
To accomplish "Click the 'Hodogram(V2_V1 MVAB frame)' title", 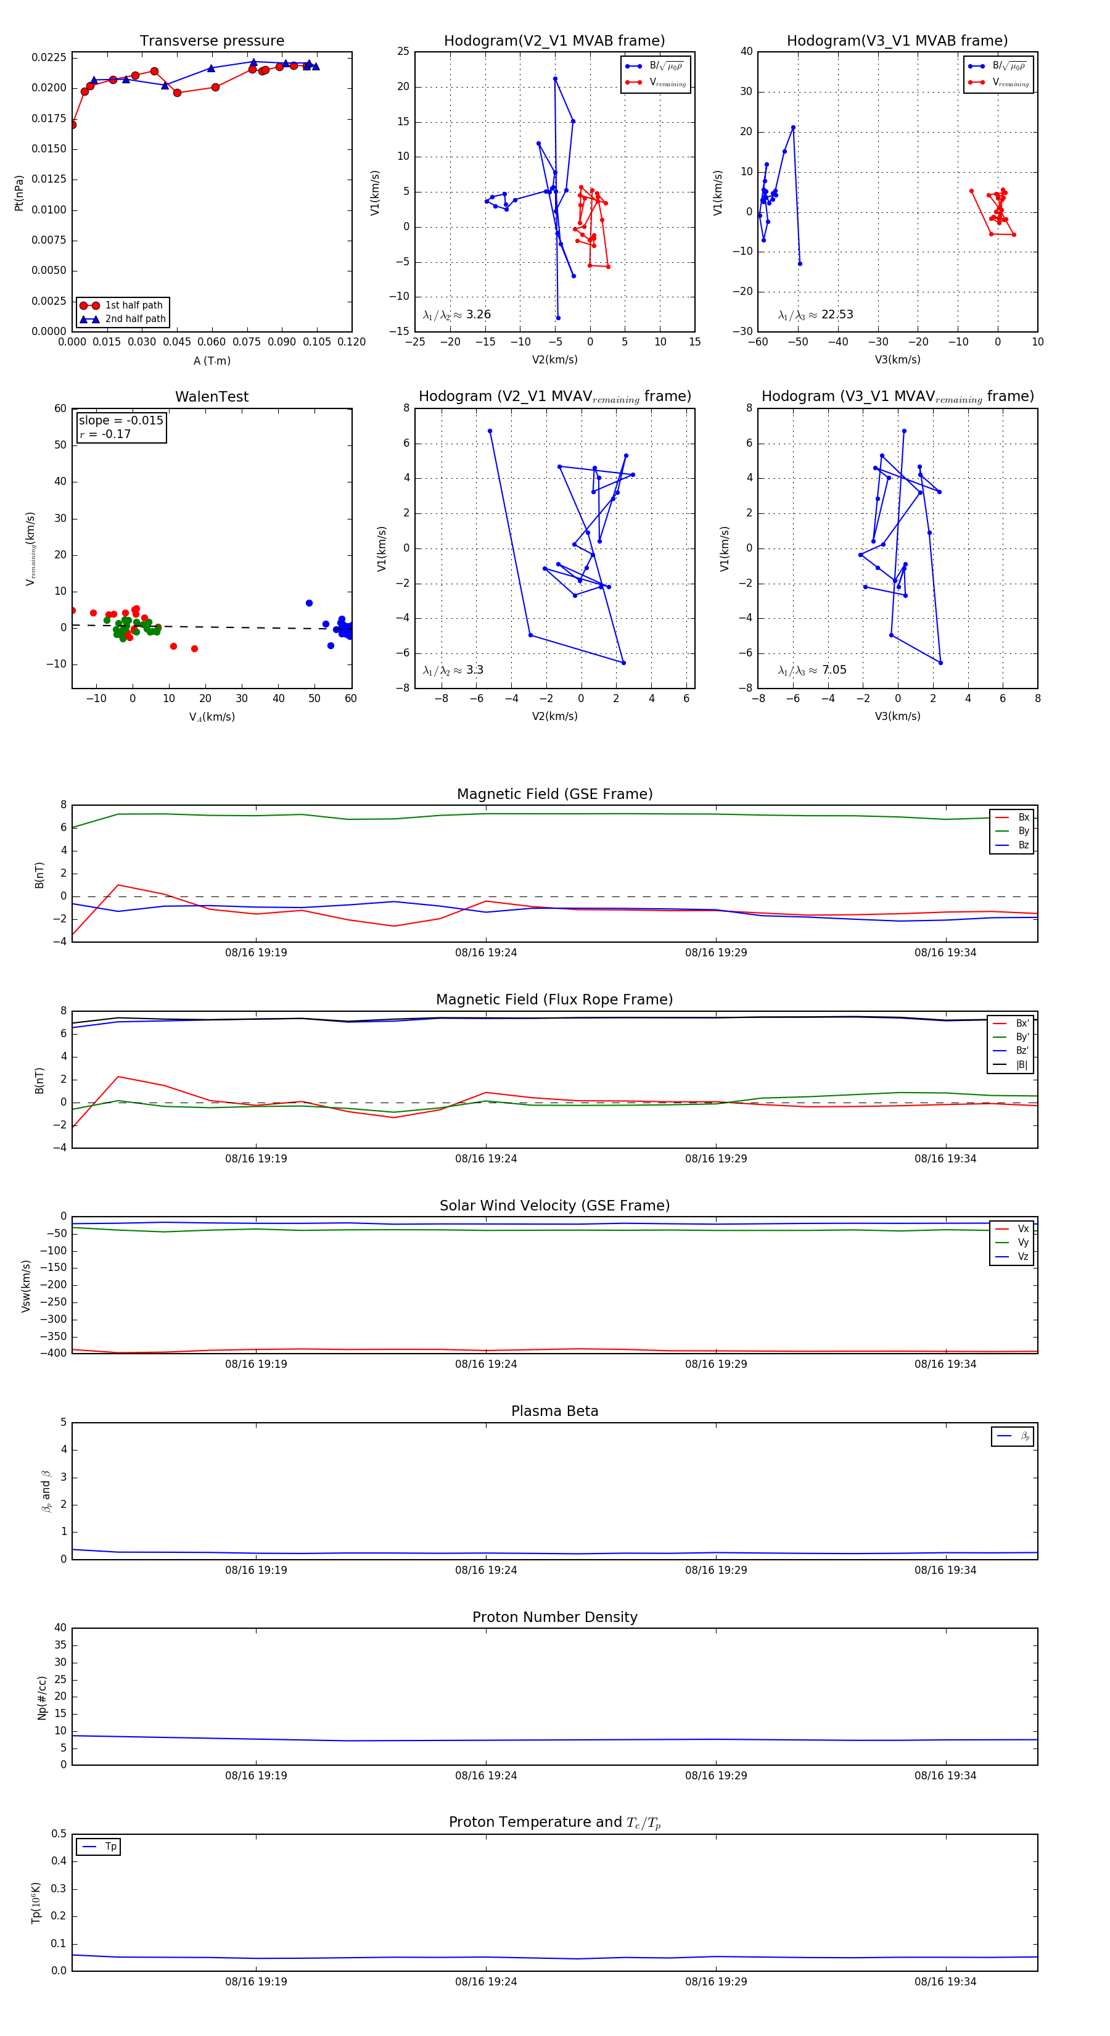I will [554, 41].
